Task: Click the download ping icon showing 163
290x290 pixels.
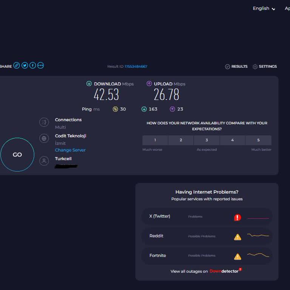Action: (x=144, y=109)
